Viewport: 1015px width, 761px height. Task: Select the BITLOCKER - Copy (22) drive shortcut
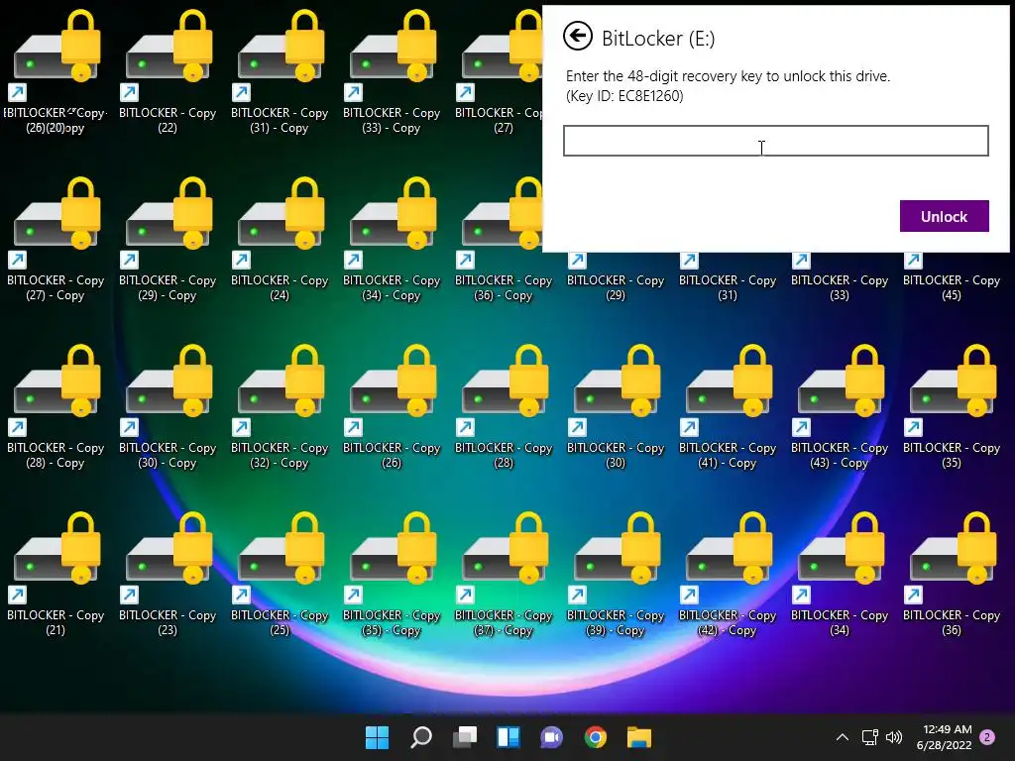coord(168,71)
